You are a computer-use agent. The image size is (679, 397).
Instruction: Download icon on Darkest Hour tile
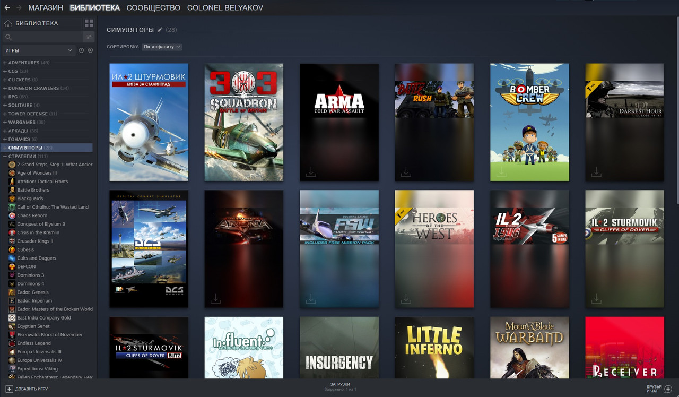(x=596, y=172)
